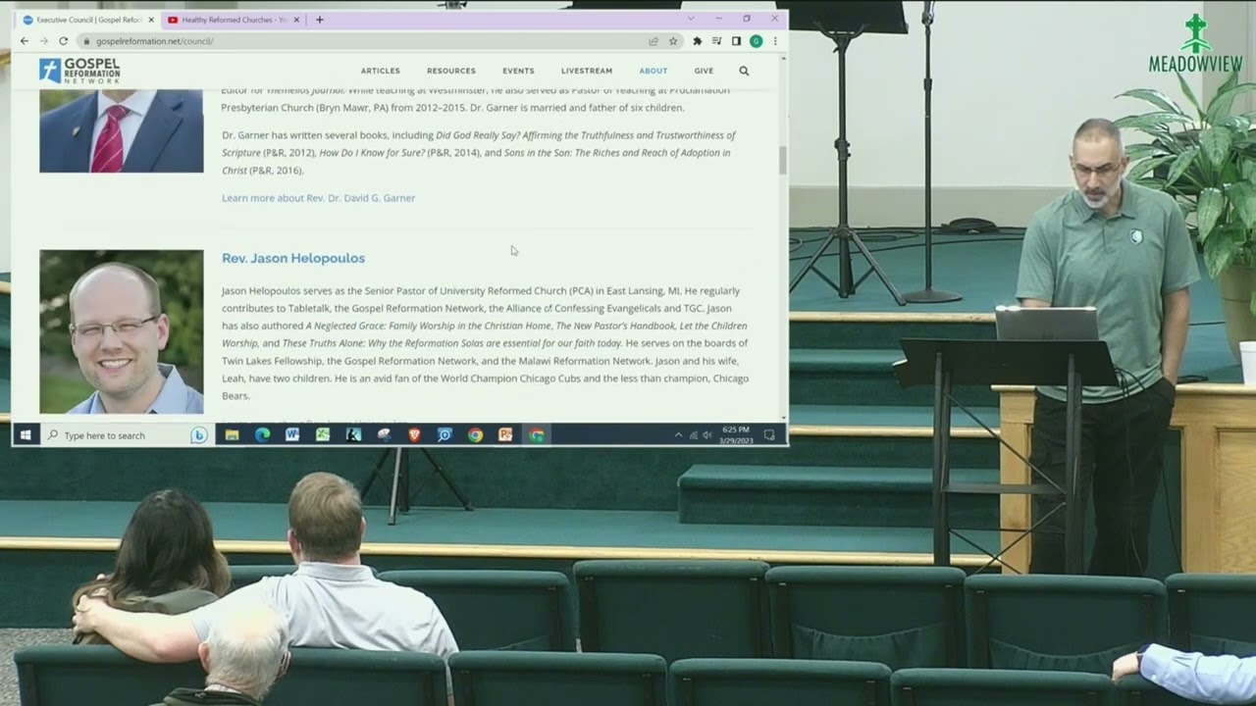Close the Healthy Reformed Churches tab

[x=298, y=20]
